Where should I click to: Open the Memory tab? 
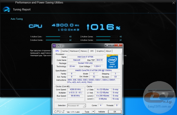tap(84, 51)
